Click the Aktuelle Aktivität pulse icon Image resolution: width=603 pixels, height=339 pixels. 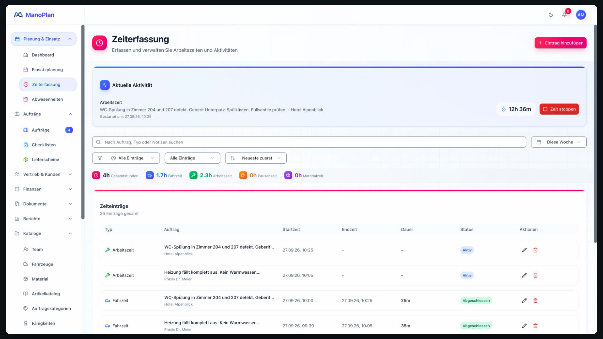pyautogui.click(x=105, y=85)
